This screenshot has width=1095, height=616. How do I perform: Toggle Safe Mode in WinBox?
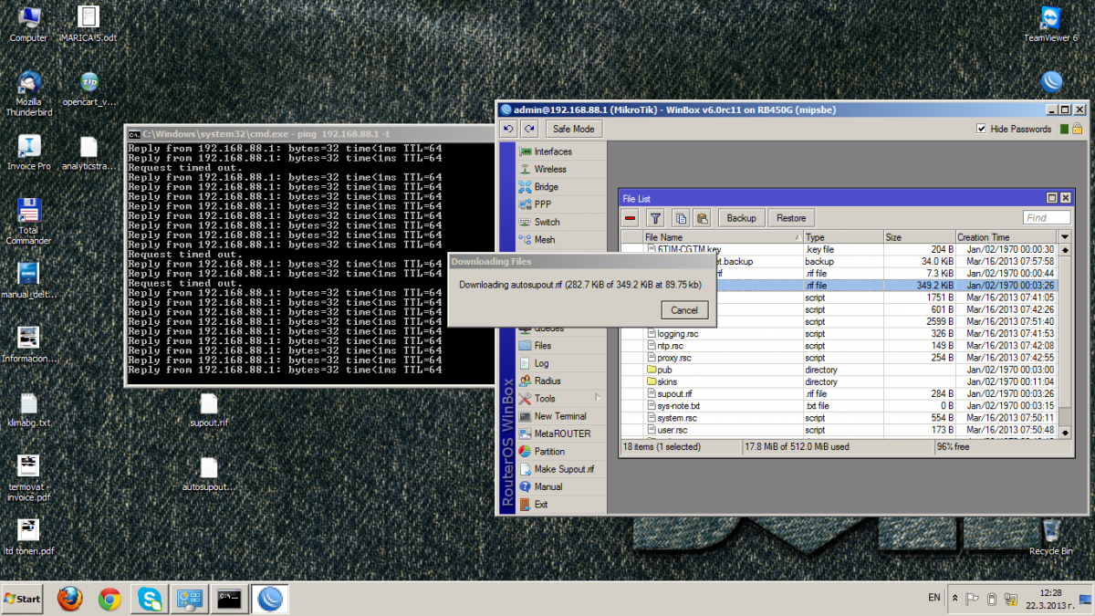[x=573, y=129]
